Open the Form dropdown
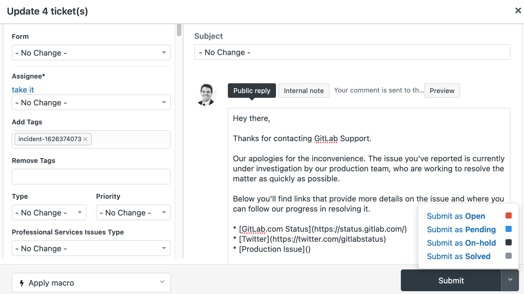 (x=91, y=53)
